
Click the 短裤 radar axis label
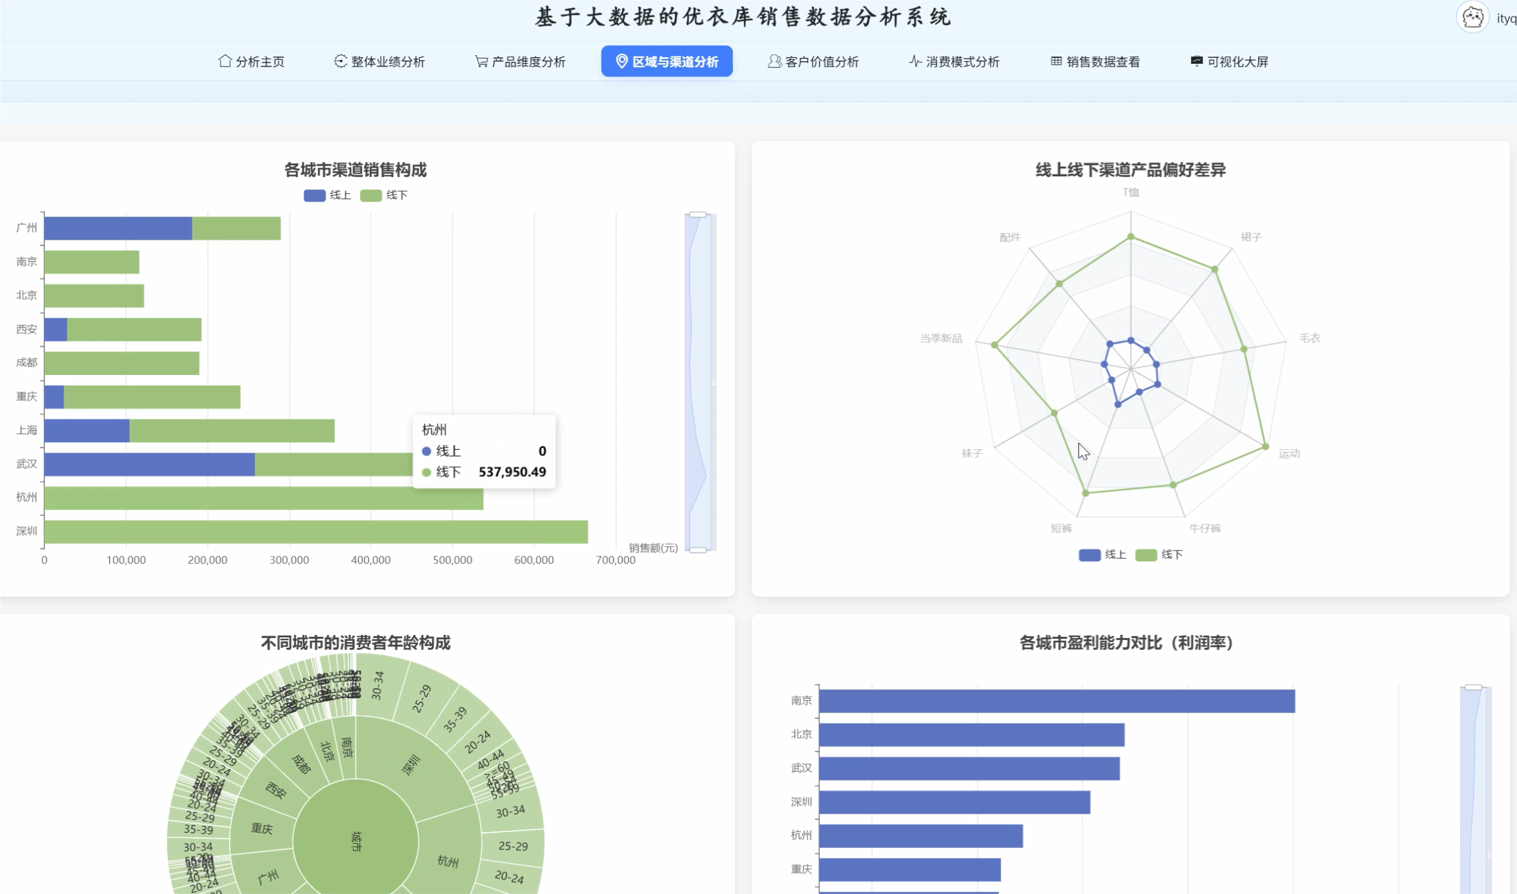pos(1061,528)
